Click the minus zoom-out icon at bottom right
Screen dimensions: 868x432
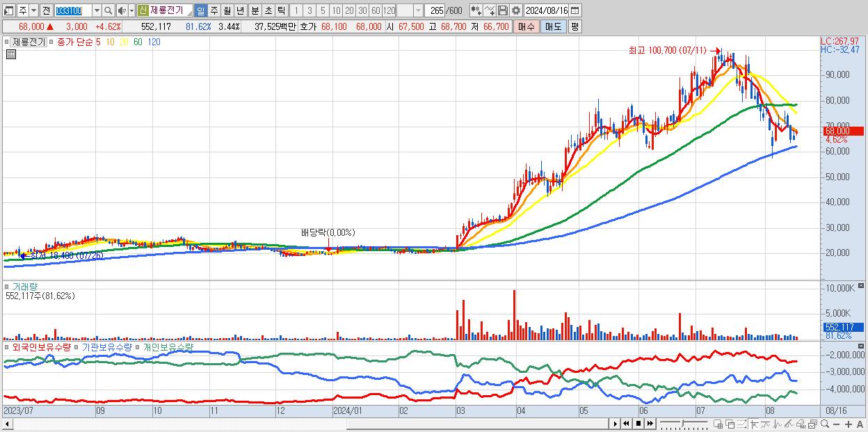tap(836, 424)
